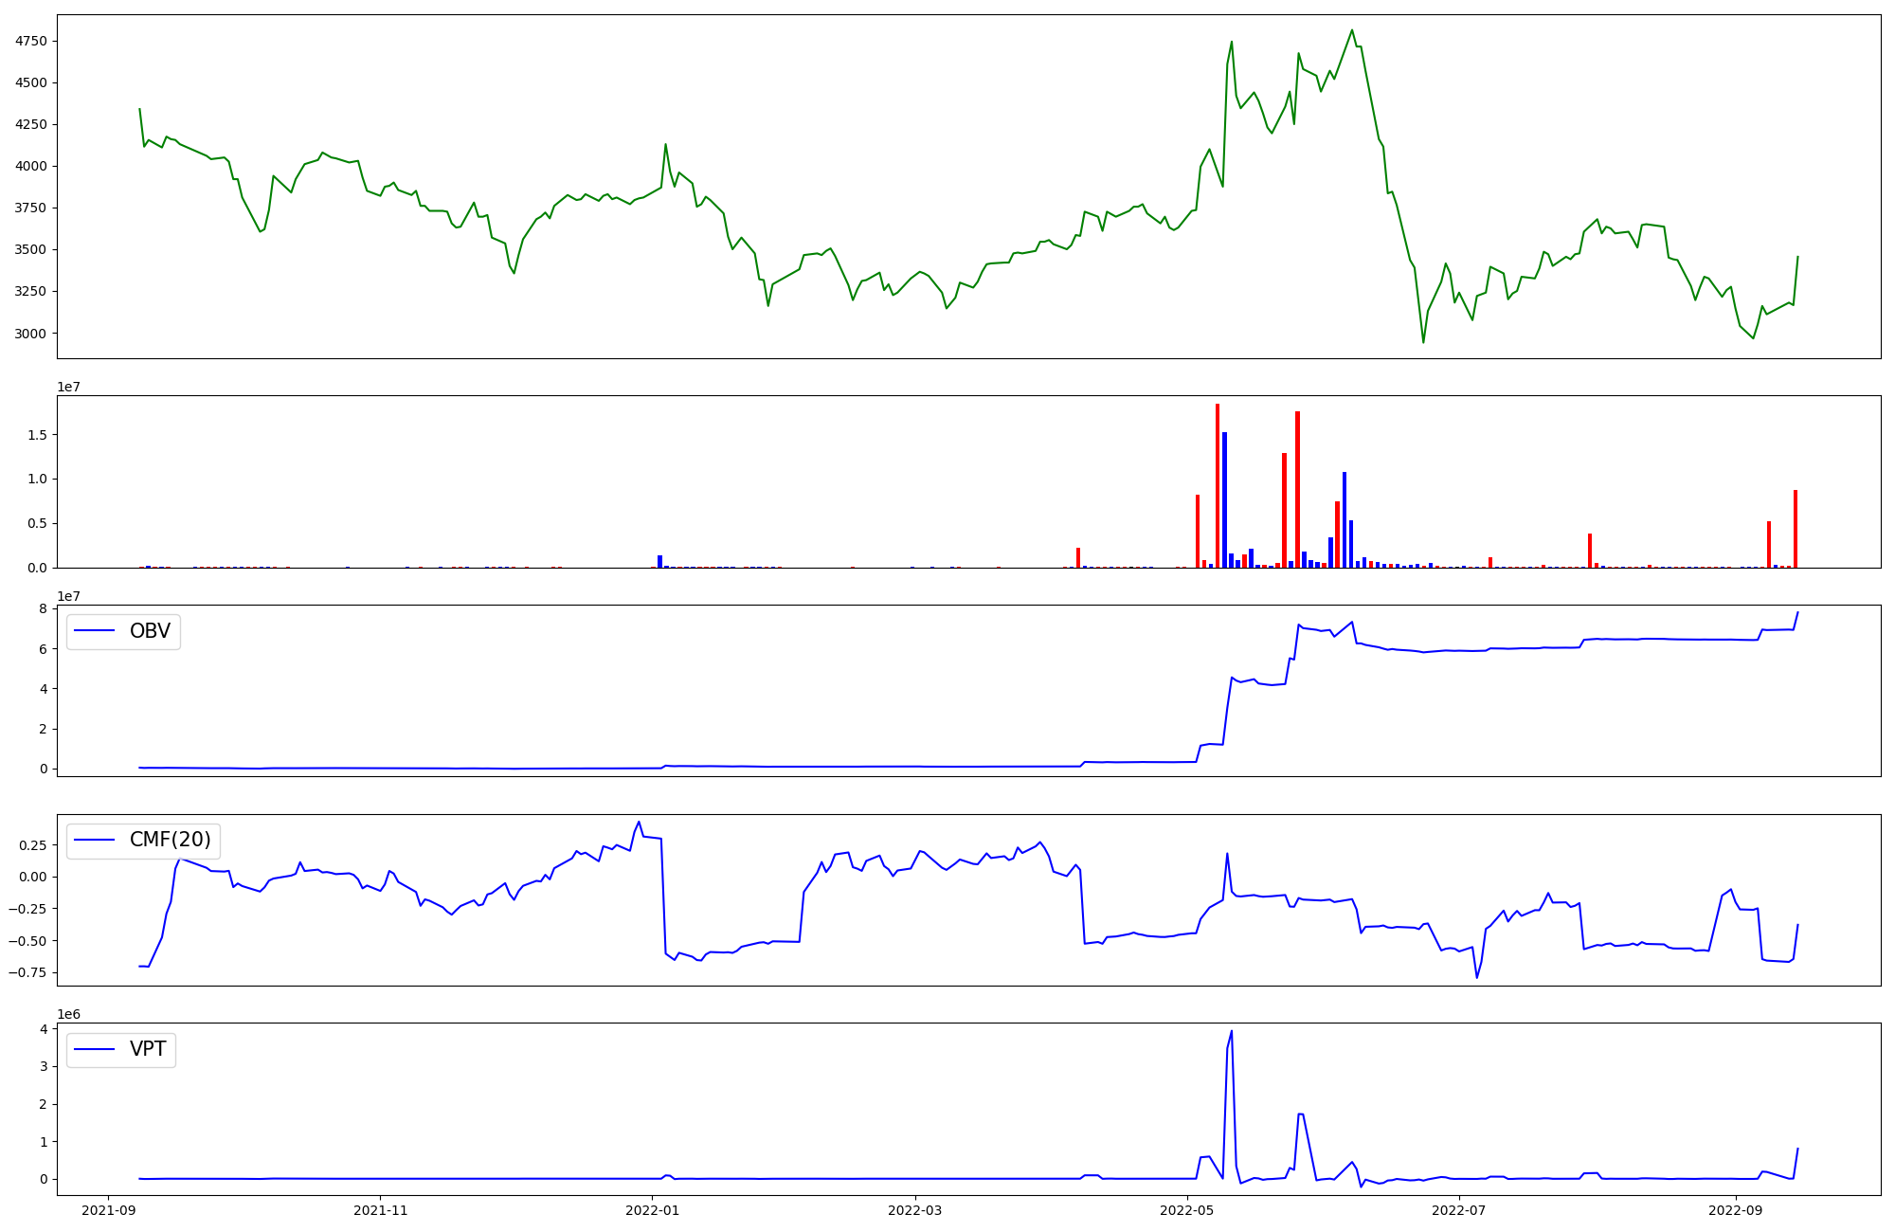1895x1232 pixels.
Task: Click the 2022-01 x-axis tick label
Action: point(653,1210)
